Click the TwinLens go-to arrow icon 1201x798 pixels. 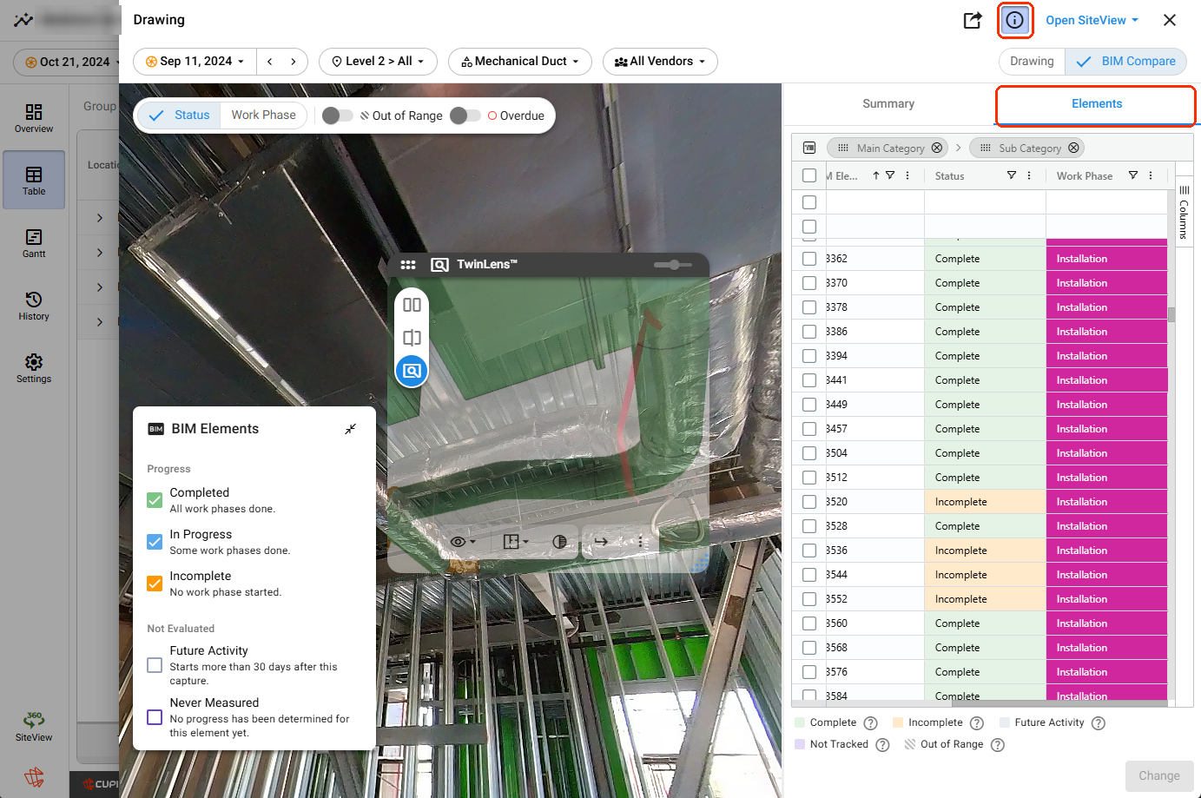pyautogui.click(x=601, y=542)
